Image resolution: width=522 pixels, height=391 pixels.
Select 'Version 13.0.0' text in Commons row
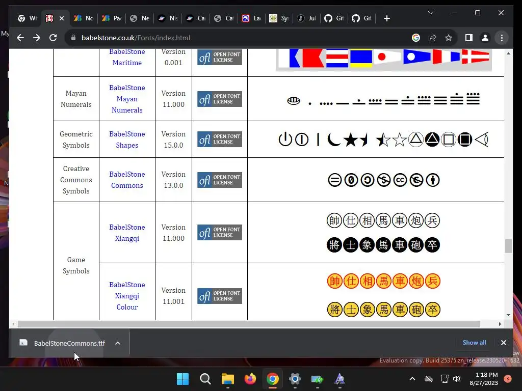pyautogui.click(x=173, y=180)
